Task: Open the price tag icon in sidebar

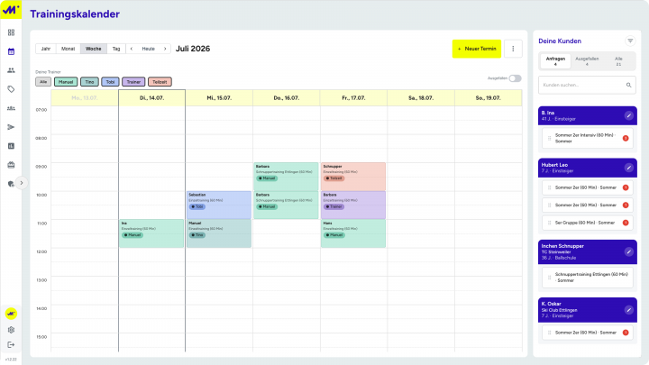Action: click(x=11, y=89)
